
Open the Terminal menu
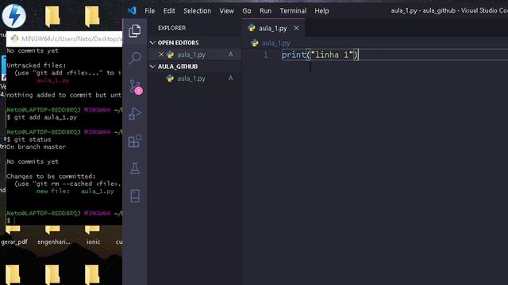293,10
